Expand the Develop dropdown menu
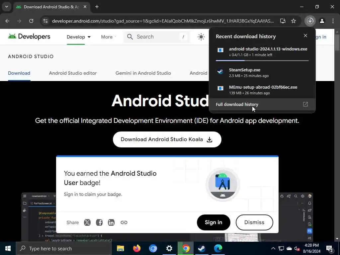Image resolution: width=340 pixels, height=255 pixels. tap(78, 37)
